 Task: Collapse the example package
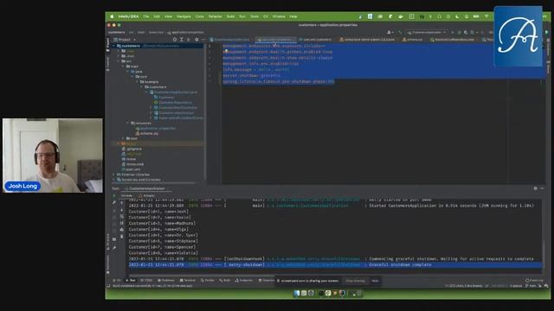[x=137, y=82]
